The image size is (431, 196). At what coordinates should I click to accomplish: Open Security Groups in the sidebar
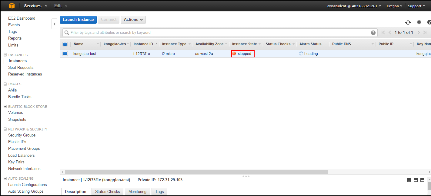(x=22, y=135)
